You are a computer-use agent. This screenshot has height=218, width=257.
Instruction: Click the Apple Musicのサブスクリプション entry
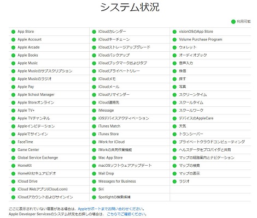point(45,71)
